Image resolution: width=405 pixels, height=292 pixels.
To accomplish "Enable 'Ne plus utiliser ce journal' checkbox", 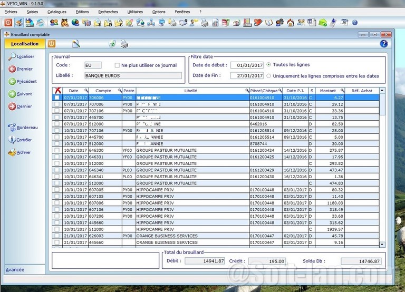I will point(117,65).
